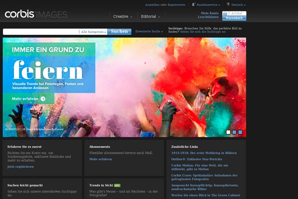Open the Corbis Crave link
The image size is (298, 199).
click(204, 177)
